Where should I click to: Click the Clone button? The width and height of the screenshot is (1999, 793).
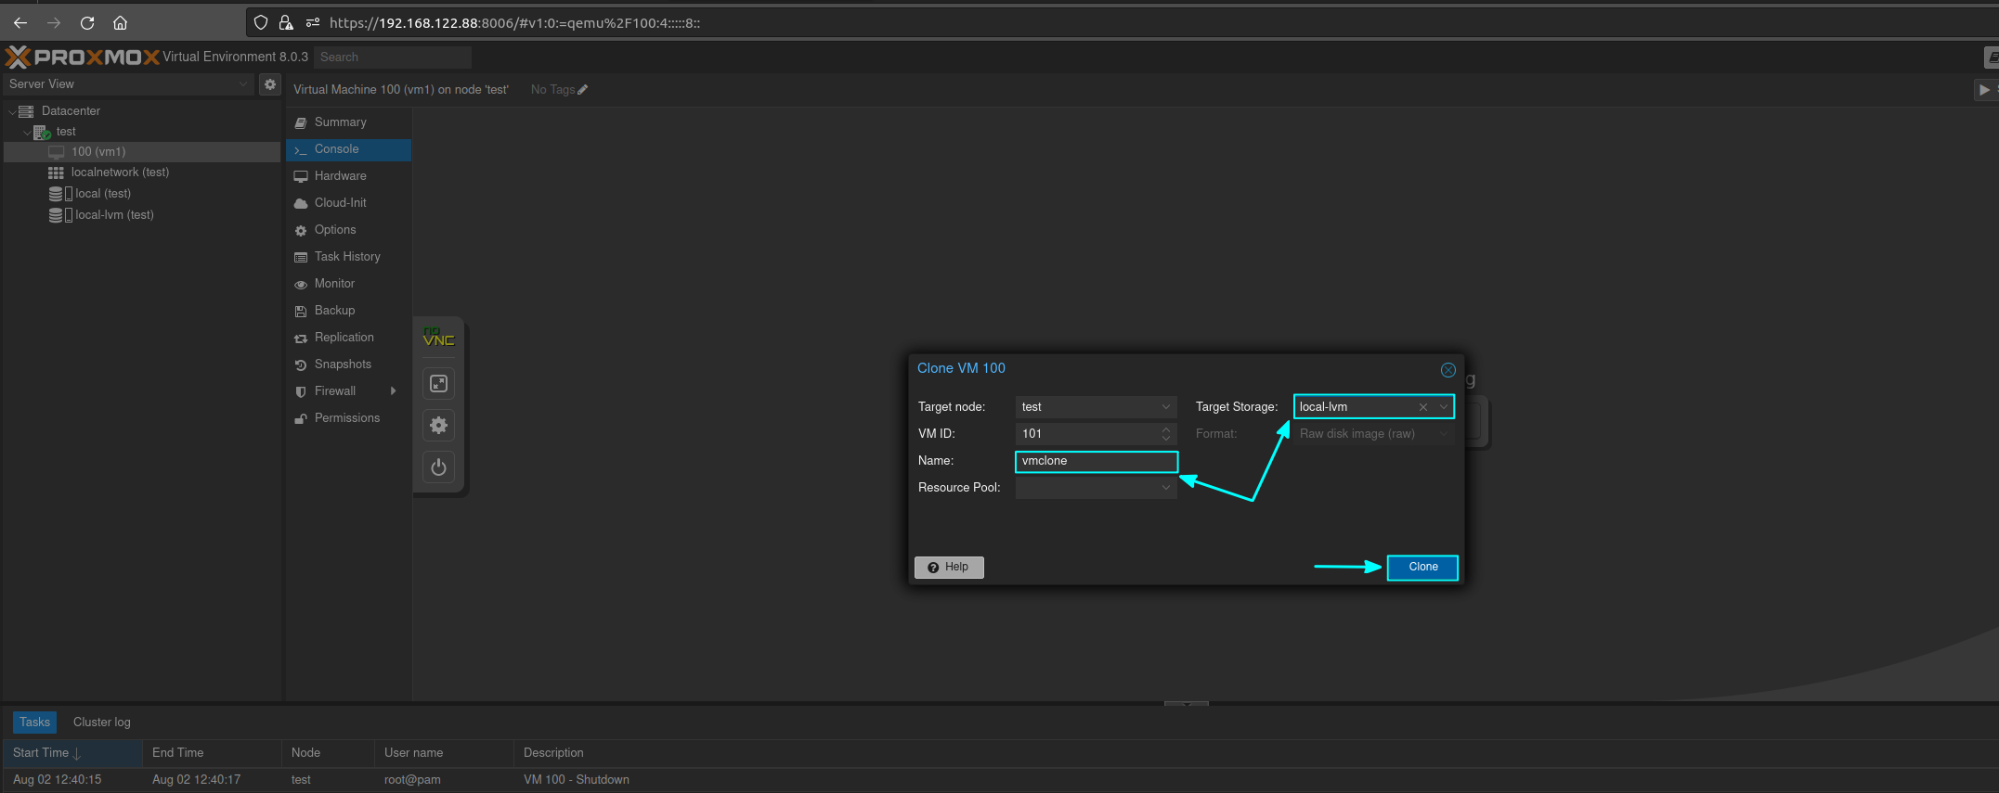coord(1422,568)
